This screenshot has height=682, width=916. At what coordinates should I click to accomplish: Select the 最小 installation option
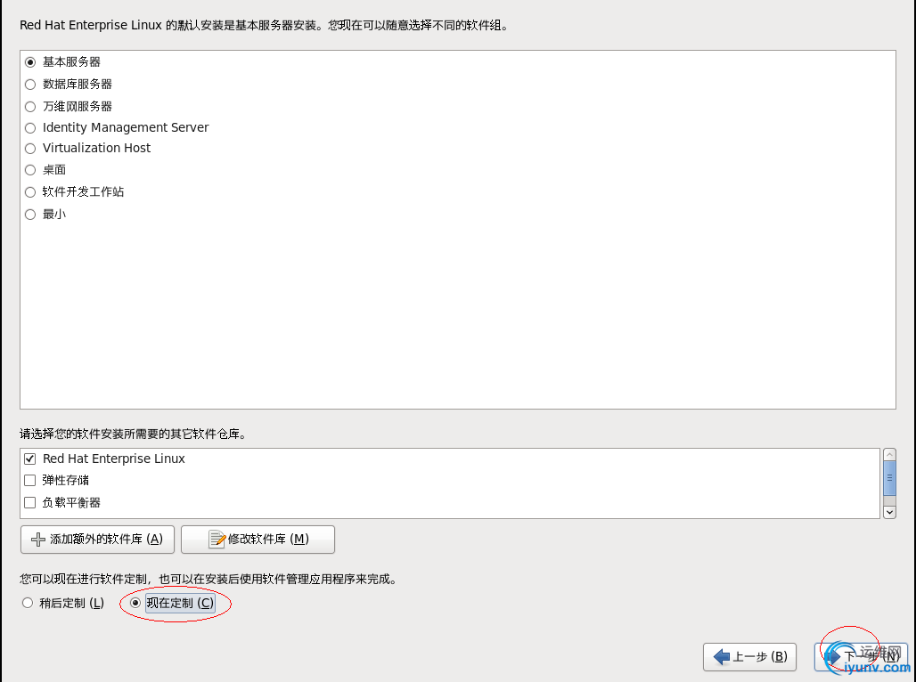coord(30,215)
